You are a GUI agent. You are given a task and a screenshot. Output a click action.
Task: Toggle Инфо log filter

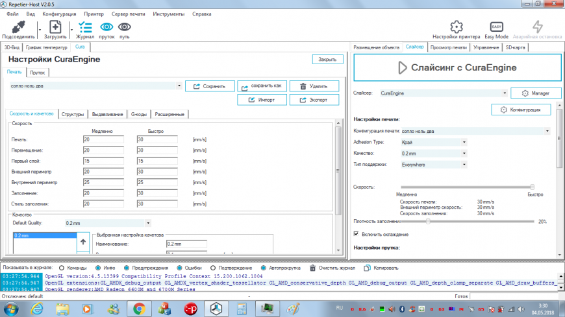tap(98, 268)
